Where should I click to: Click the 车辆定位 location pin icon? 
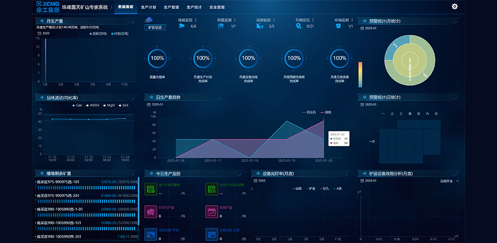[x=298, y=26]
